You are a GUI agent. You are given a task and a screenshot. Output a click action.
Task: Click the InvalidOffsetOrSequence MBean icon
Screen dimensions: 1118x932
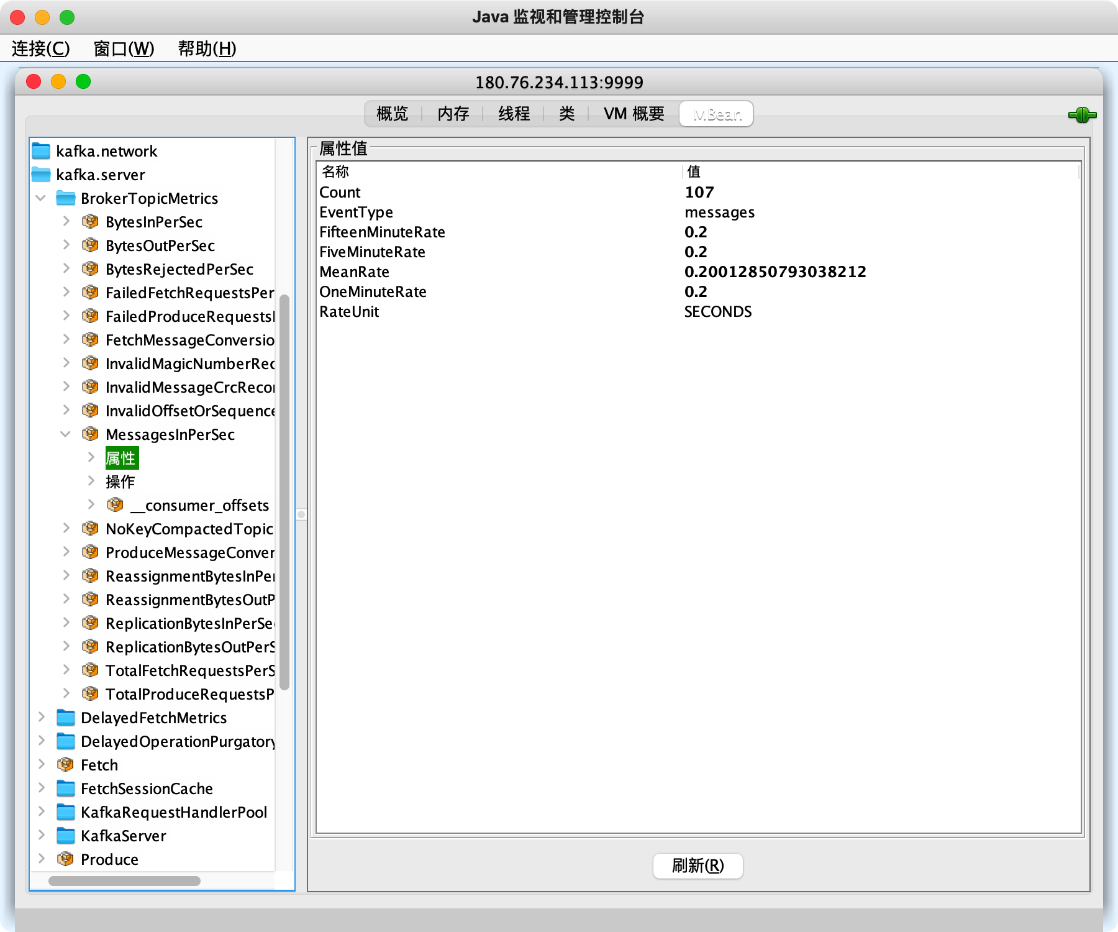[90, 411]
